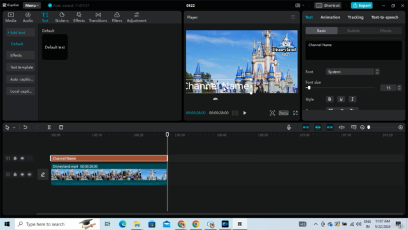Screen dimensions: 408x230
Task: Switch to the Animation tab
Action: (330, 17)
